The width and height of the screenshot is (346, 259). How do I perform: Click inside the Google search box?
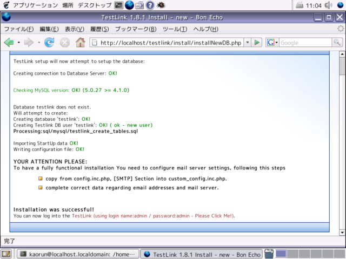[x=305, y=43]
